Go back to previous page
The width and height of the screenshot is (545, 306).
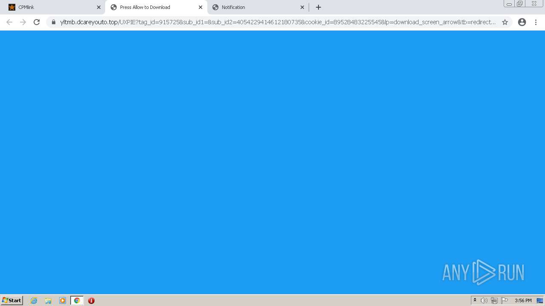9,22
